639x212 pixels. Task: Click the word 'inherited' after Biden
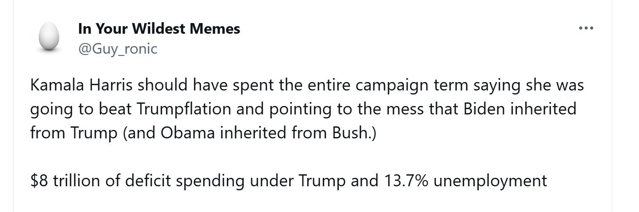click(x=543, y=109)
